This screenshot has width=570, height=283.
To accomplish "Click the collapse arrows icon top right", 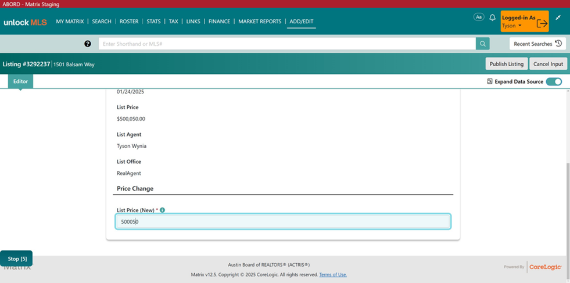I will (558, 17).
